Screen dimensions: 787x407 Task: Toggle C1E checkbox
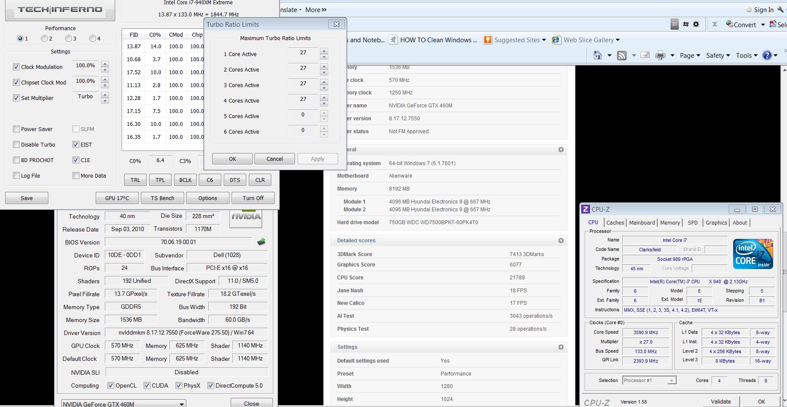[76, 160]
